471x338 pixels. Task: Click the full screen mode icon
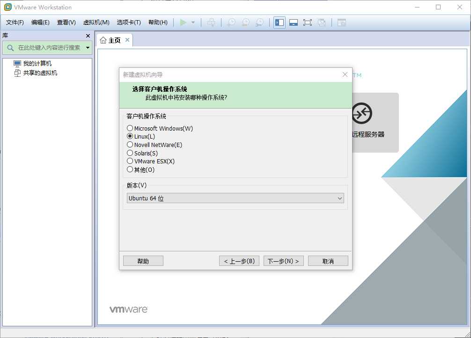[x=308, y=22]
